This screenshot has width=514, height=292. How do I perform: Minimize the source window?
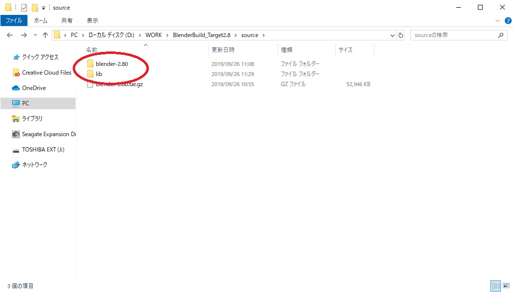click(459, 7)
